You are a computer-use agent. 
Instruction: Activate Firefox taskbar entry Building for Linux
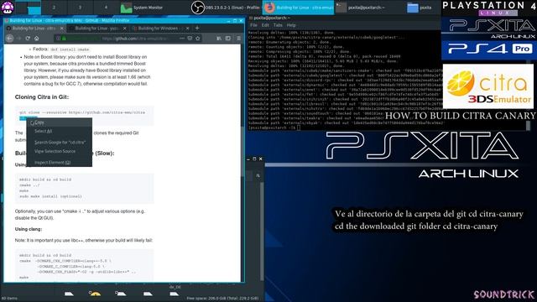coord(298,8)
